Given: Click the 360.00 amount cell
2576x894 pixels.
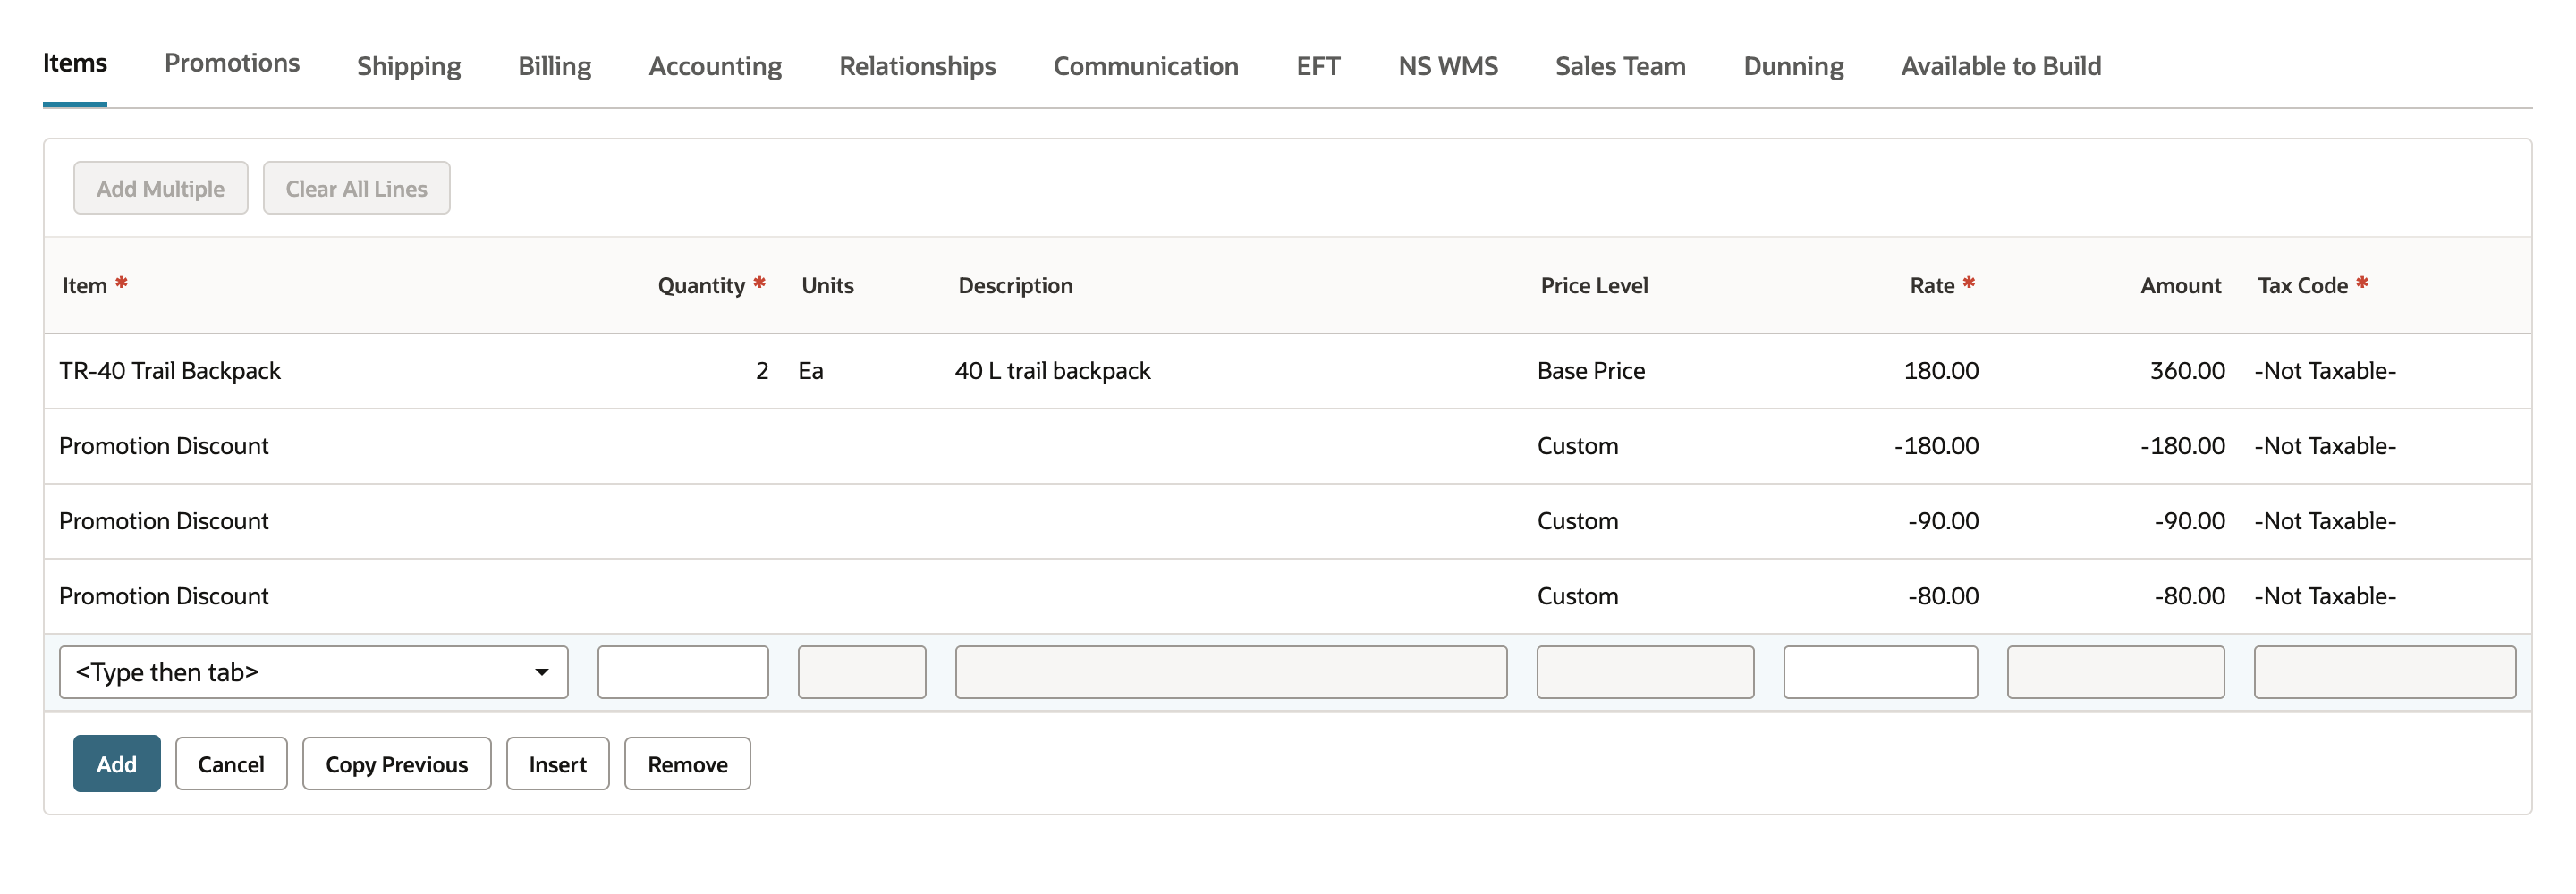Looking at the screenshot, I should click(2187, 371).
